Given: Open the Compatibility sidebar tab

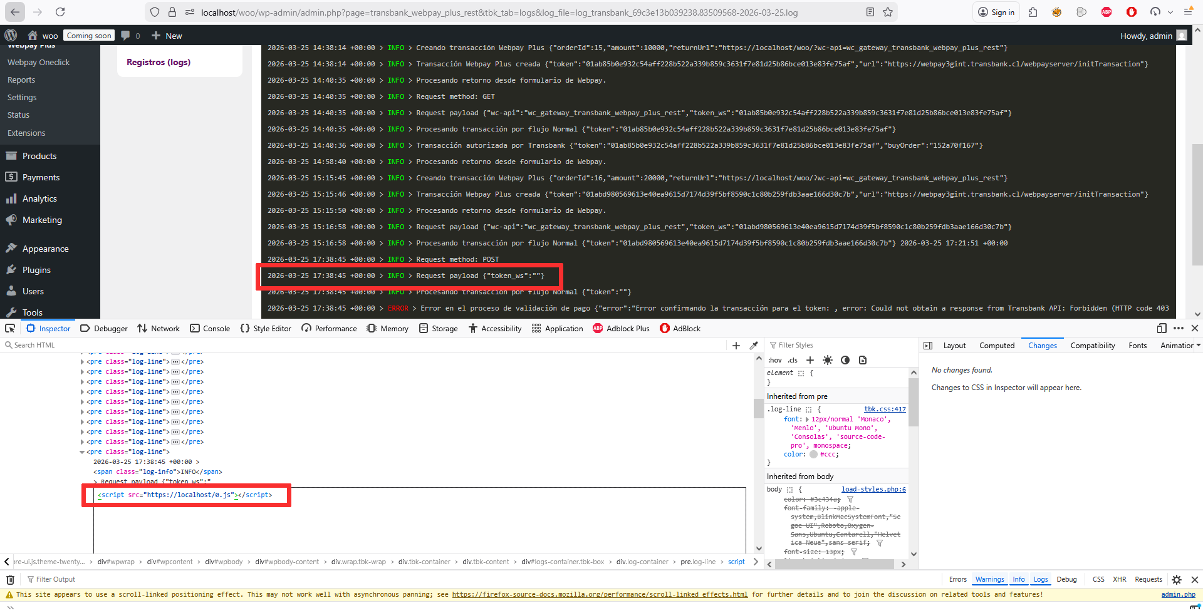Looking at the screenshot, I should click(x=1093, y=346).
